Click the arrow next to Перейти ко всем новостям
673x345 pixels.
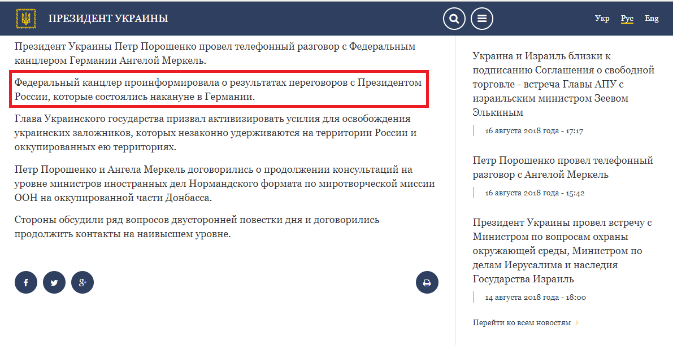577,322
